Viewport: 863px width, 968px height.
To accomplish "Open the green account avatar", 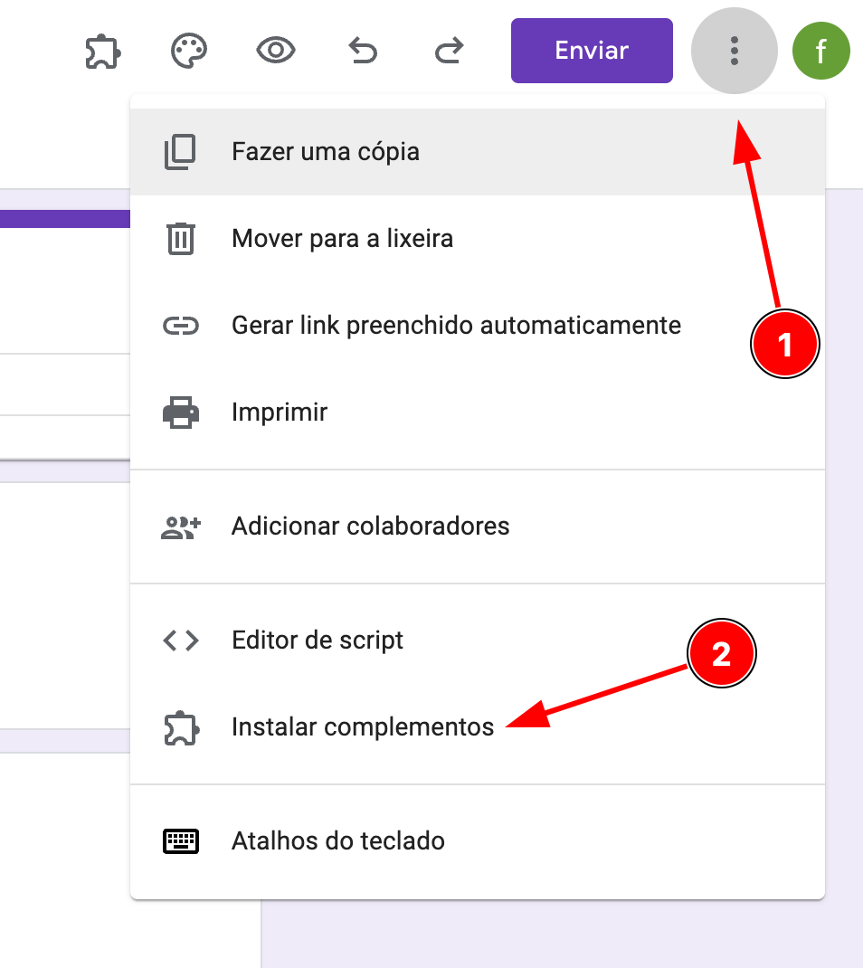I will click(820, 51).
